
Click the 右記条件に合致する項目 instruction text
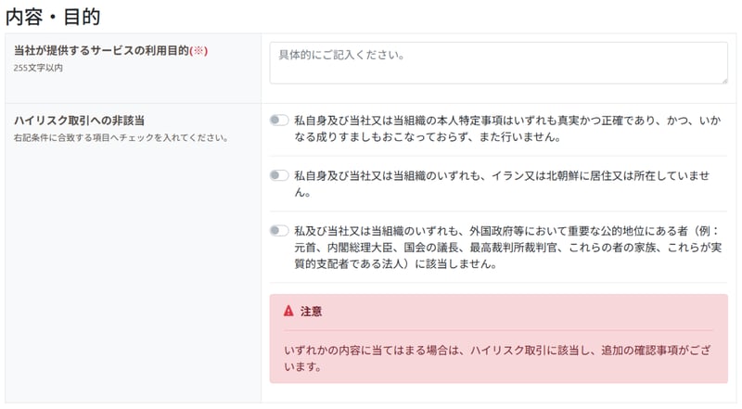click(120, 138)
